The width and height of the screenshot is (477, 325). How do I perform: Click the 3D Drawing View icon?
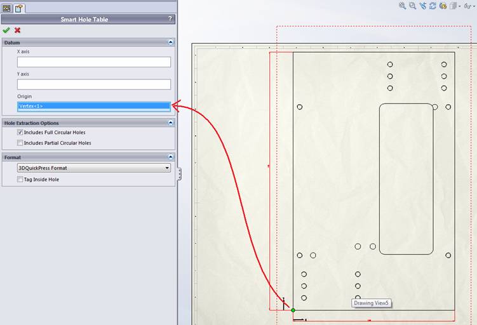(x=443, y=6)
